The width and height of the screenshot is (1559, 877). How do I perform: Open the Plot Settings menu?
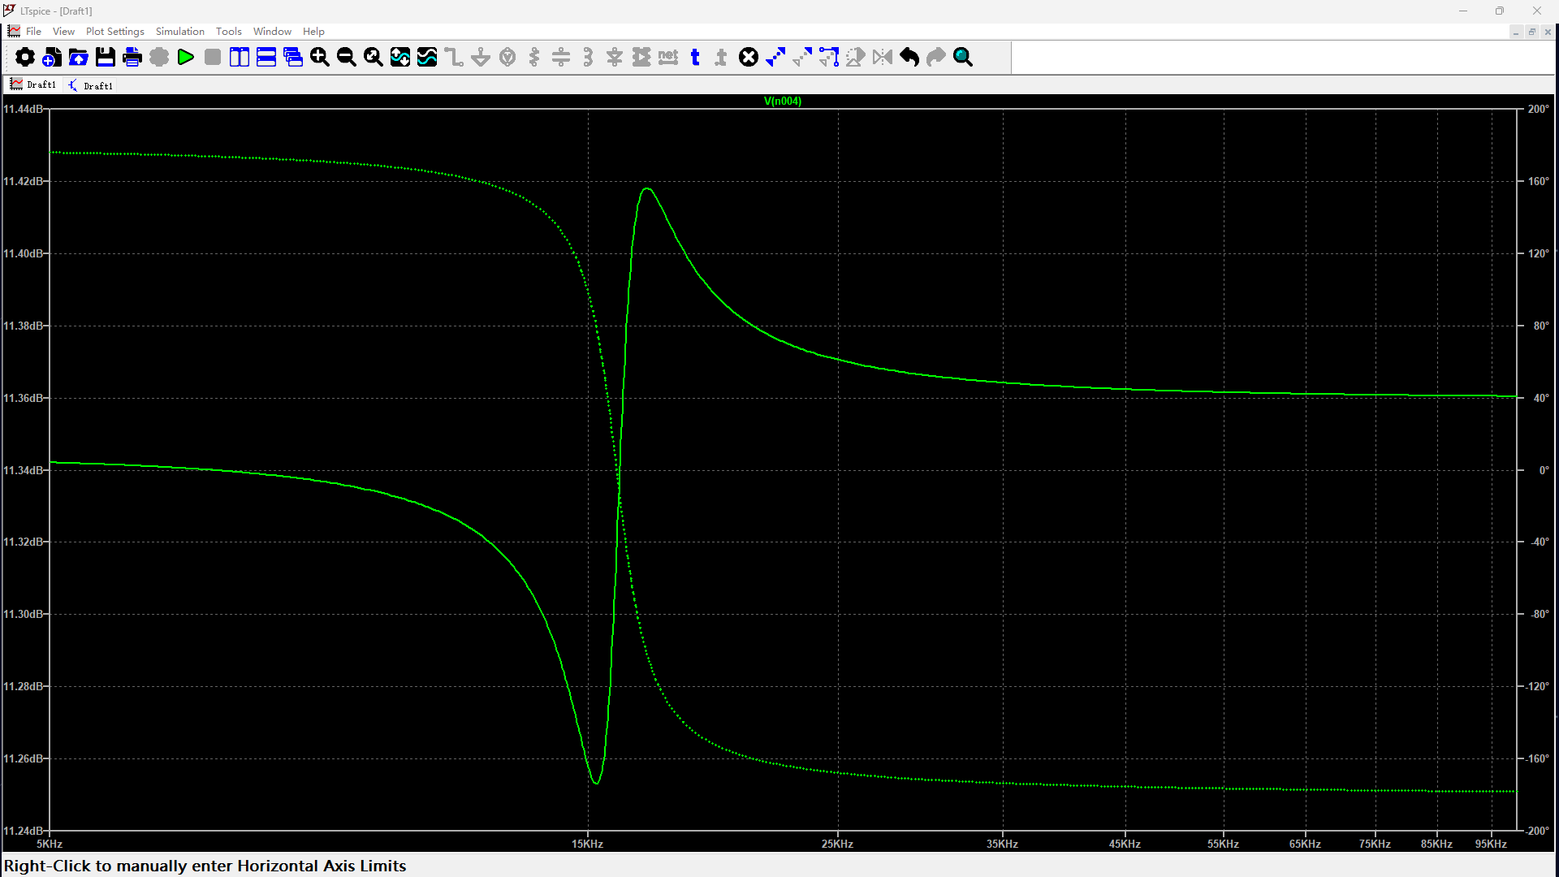pyautogui.click(x=114, y=31)
